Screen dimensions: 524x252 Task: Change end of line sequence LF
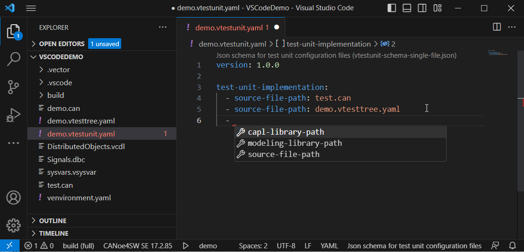308,245
